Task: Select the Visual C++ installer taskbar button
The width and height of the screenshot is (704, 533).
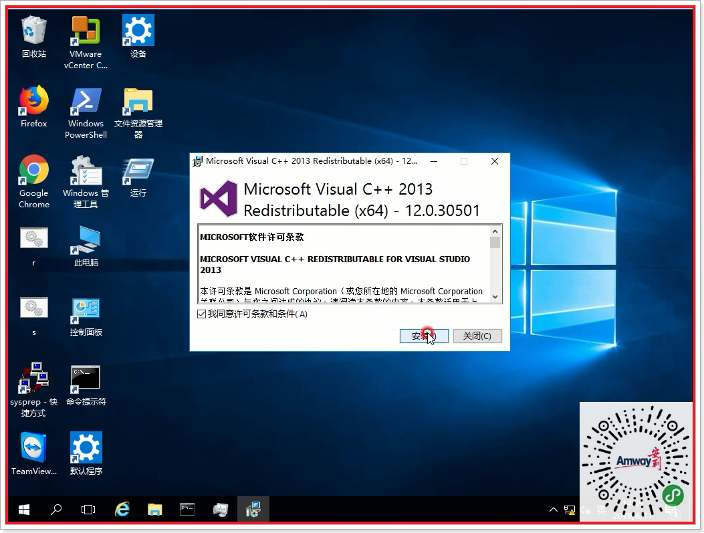Action: click(253, 509)
